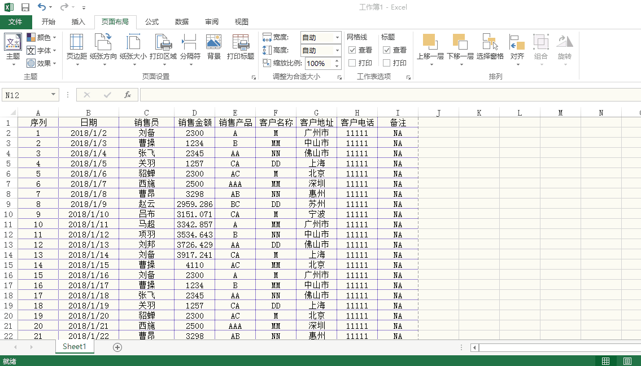Image resolution: width=641 pixels, height=366 pixels.
Task: Enable Gridlines Print (打印) checkbox
Action: (352, 63)
